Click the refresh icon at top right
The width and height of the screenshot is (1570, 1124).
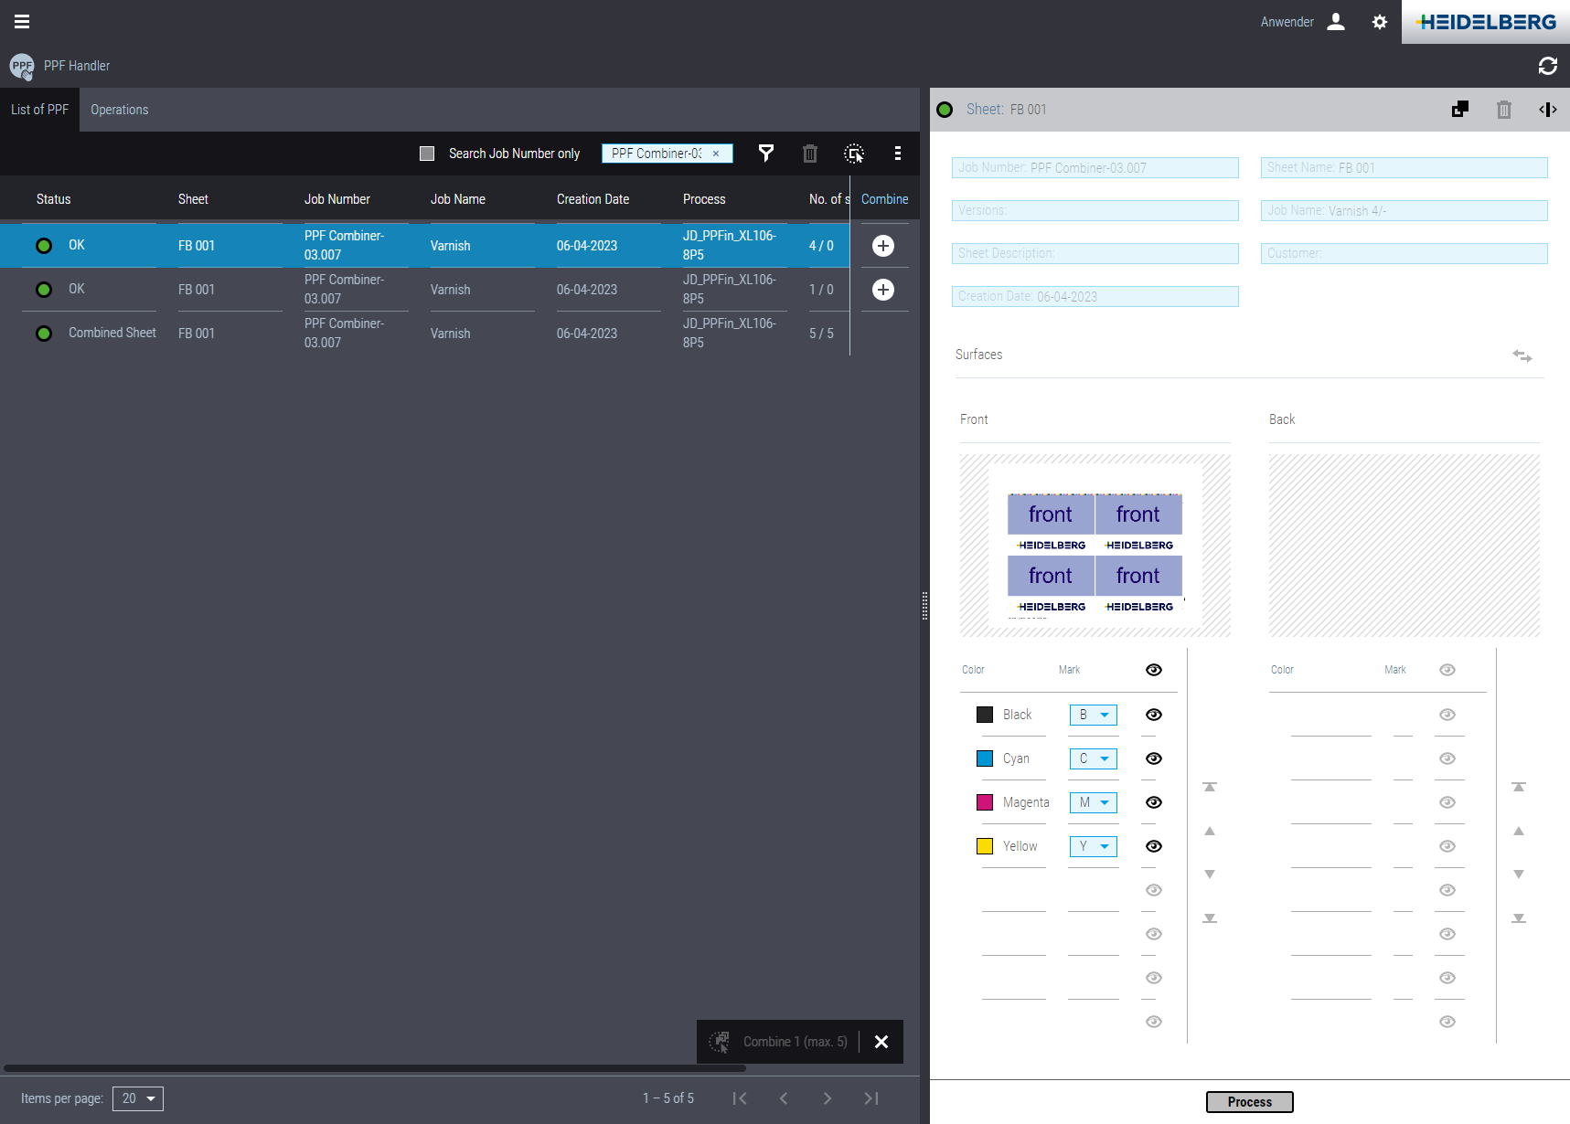click(x=1547, y=66)
